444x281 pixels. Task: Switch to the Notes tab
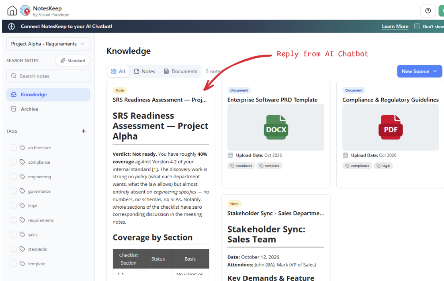tap(144, 71)
